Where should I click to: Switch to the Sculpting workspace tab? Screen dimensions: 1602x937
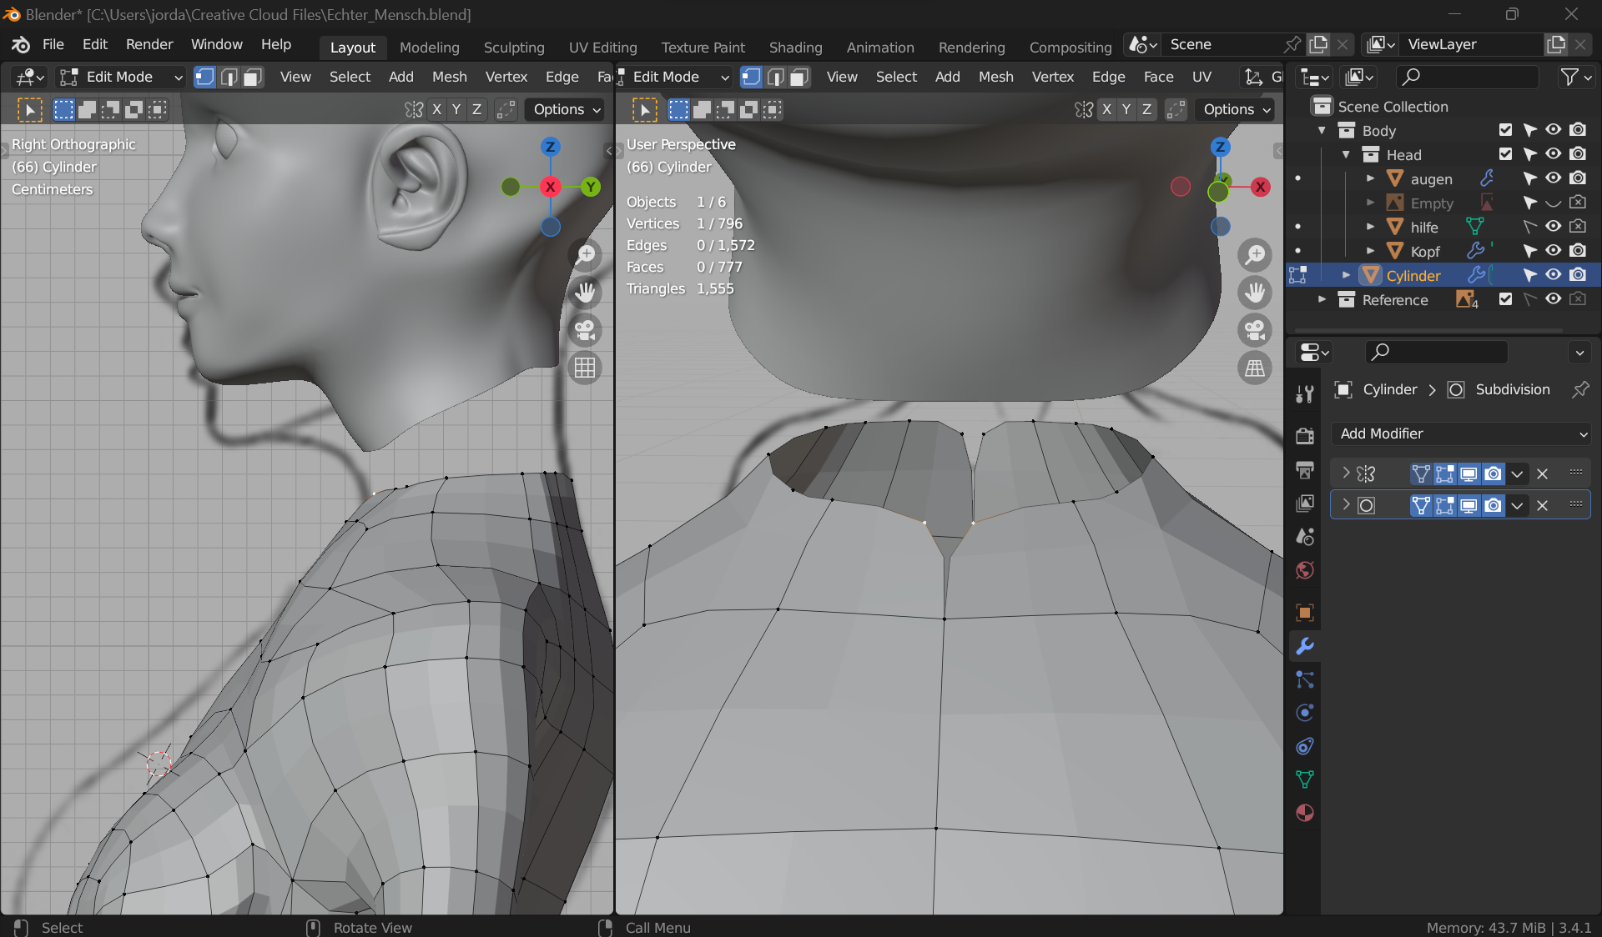pyautogui.click(x=514, y=48)
